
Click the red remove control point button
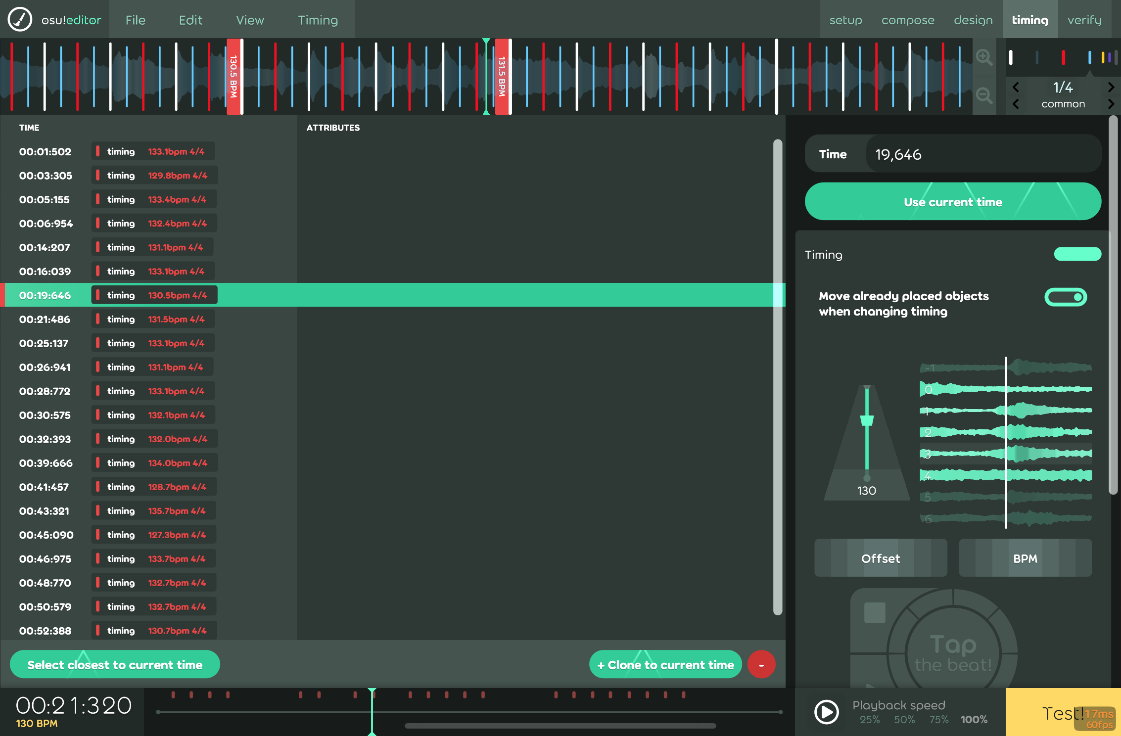[x=761, y=664]
